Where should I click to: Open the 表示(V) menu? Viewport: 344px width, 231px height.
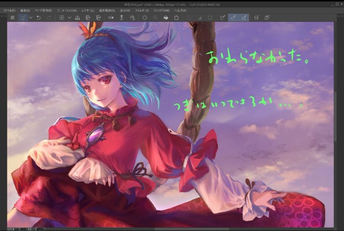coord(125,10)
